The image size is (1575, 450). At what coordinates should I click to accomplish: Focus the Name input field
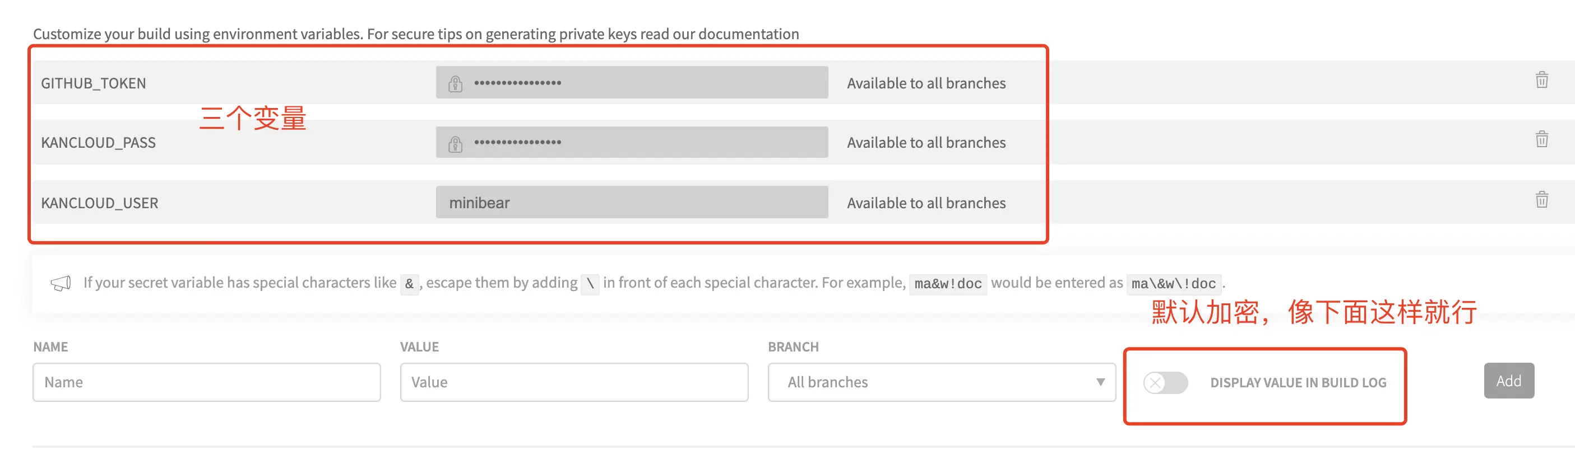point(207,382)
